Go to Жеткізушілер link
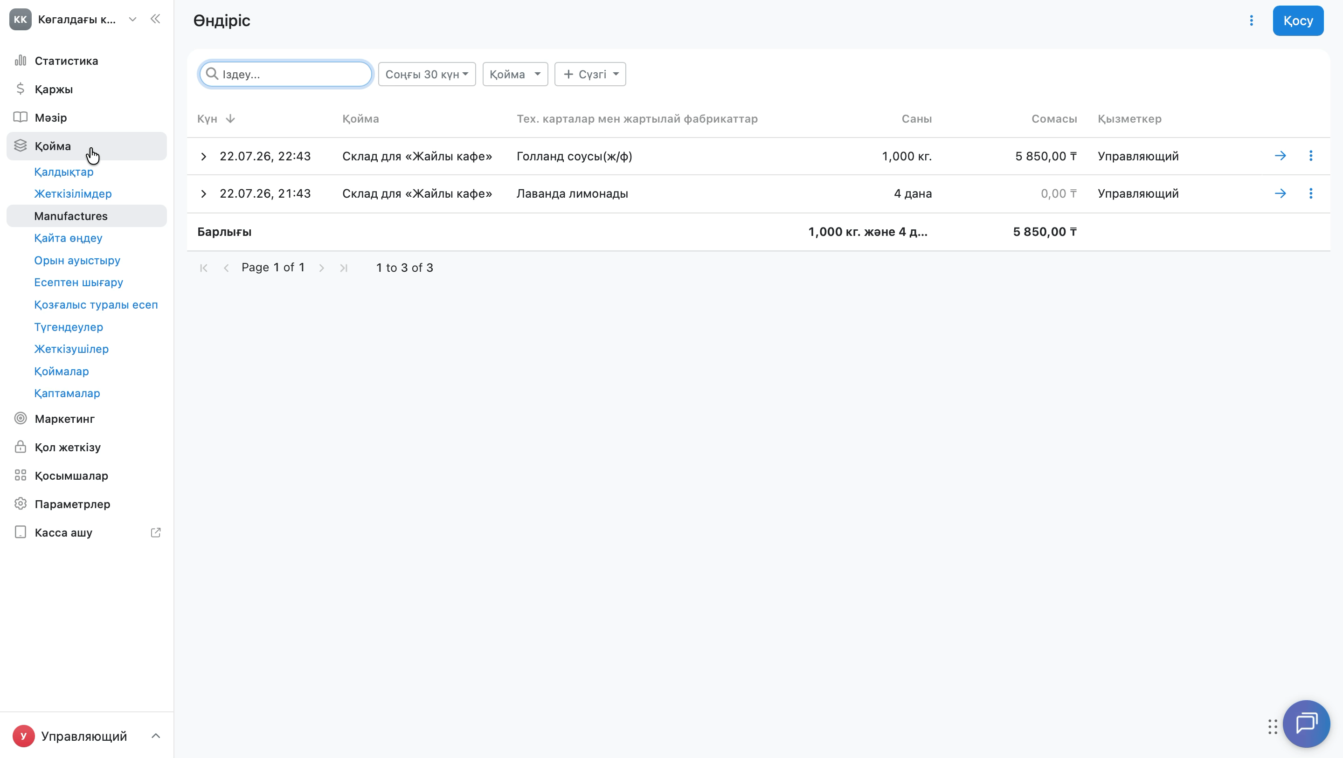The height and width of the screenshot is (758, 1343). (x=71, y=349)
